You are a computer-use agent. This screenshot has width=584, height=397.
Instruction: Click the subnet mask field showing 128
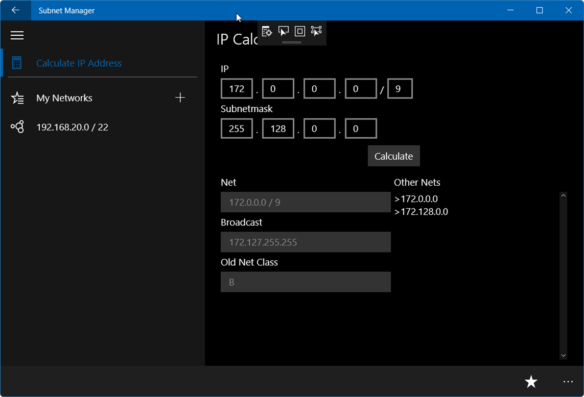coord(278,128)
